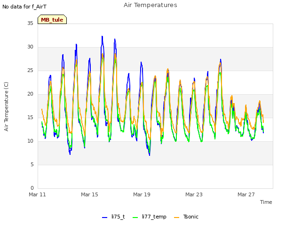The height and width of the screenshot is (226, 301).
Task: Click the 30 y-axis tick label
Action: tap(30, 47)
